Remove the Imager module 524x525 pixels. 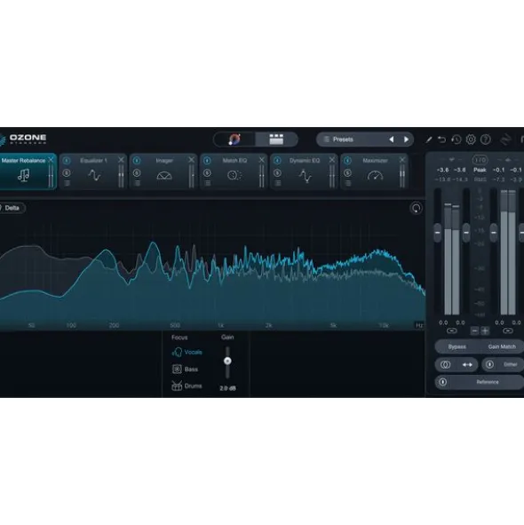(191, 160)
